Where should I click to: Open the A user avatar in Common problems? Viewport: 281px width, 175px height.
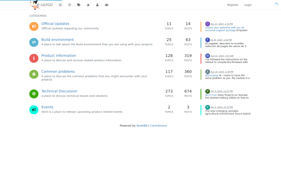click(x=207, y=72)
